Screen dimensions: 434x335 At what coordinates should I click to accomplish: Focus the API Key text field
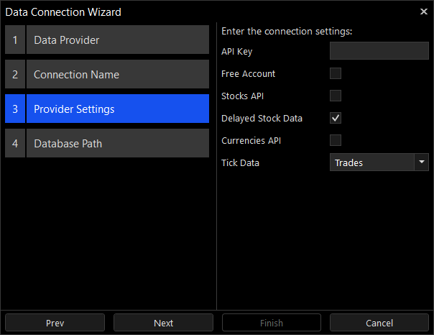tap(379, 51)
